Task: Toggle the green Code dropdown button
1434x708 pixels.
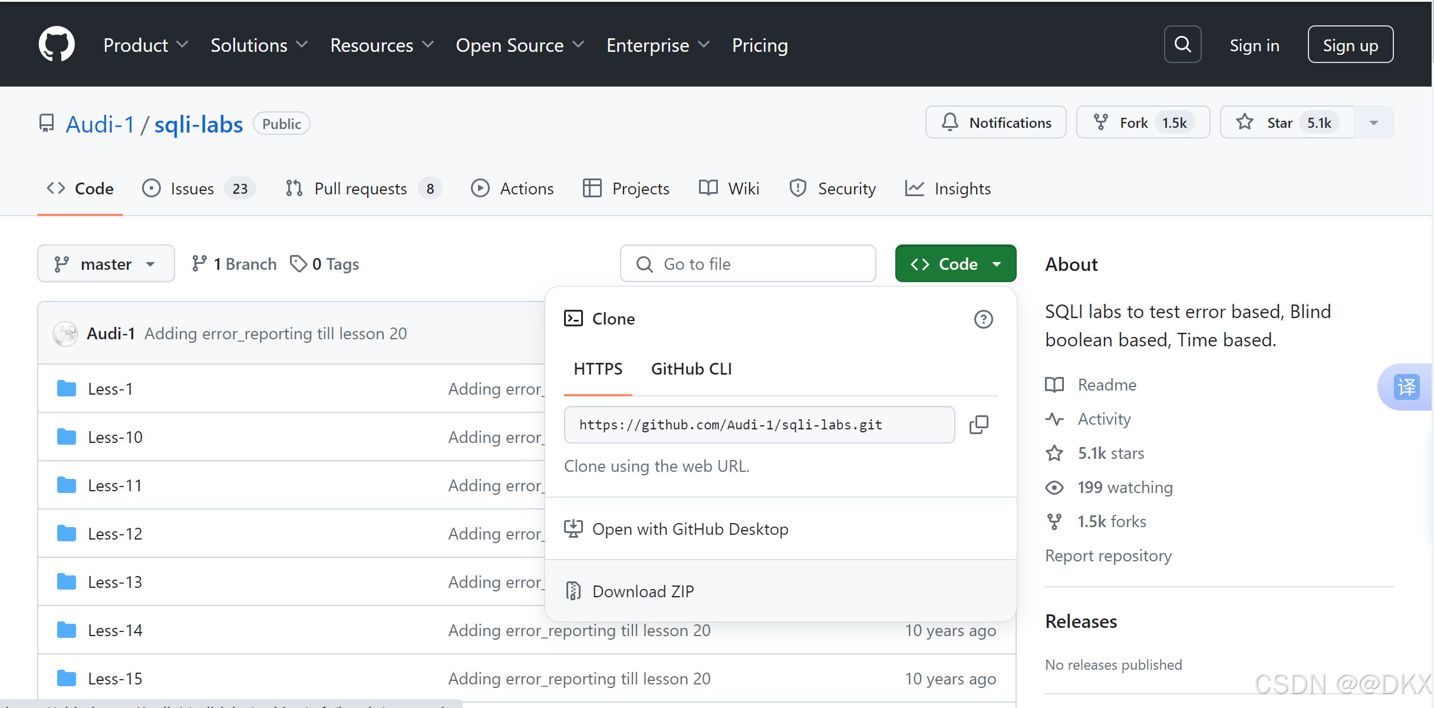Action: point(955,264)
